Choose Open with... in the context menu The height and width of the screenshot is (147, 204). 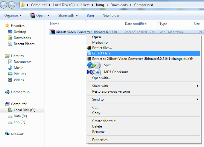tap(143, 78)
